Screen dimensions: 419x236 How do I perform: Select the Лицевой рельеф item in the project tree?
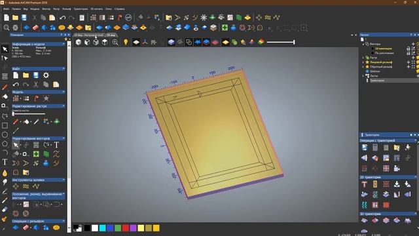[x=381, y=62]
